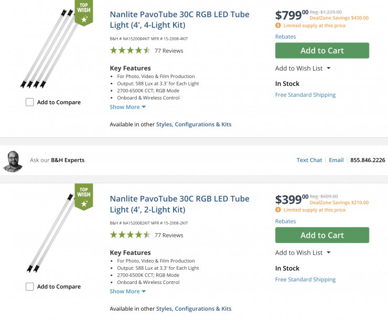Expand Show More for 4-Light Kit features
The width and height of the screenshot is (388, 319).
click(127, 107)
